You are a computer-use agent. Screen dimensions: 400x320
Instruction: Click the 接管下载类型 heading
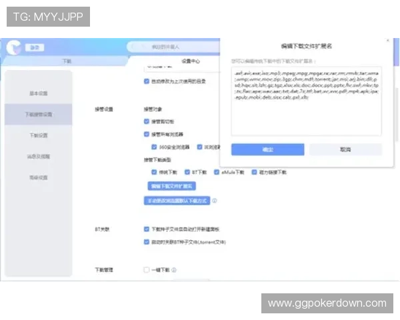tap(157, 160)
